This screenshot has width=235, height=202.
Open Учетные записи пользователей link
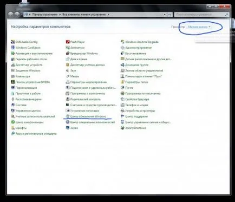pyautogui.click(x=35, y=116)
